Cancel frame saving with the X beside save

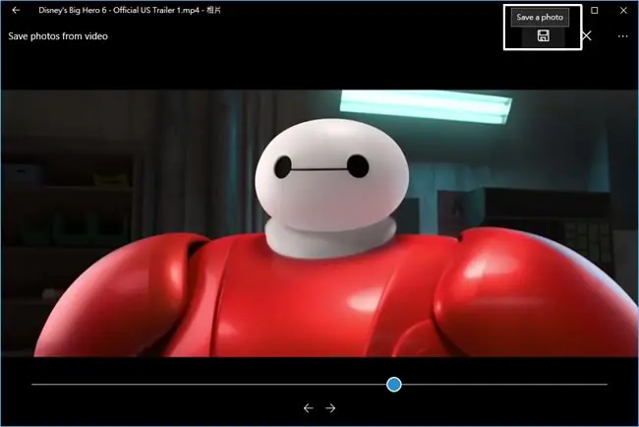[x=587, y=35]
